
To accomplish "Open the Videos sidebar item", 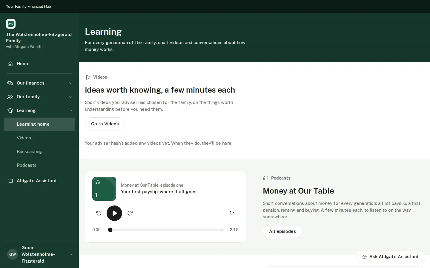I will pyautogui.click(x=39, y=138).
